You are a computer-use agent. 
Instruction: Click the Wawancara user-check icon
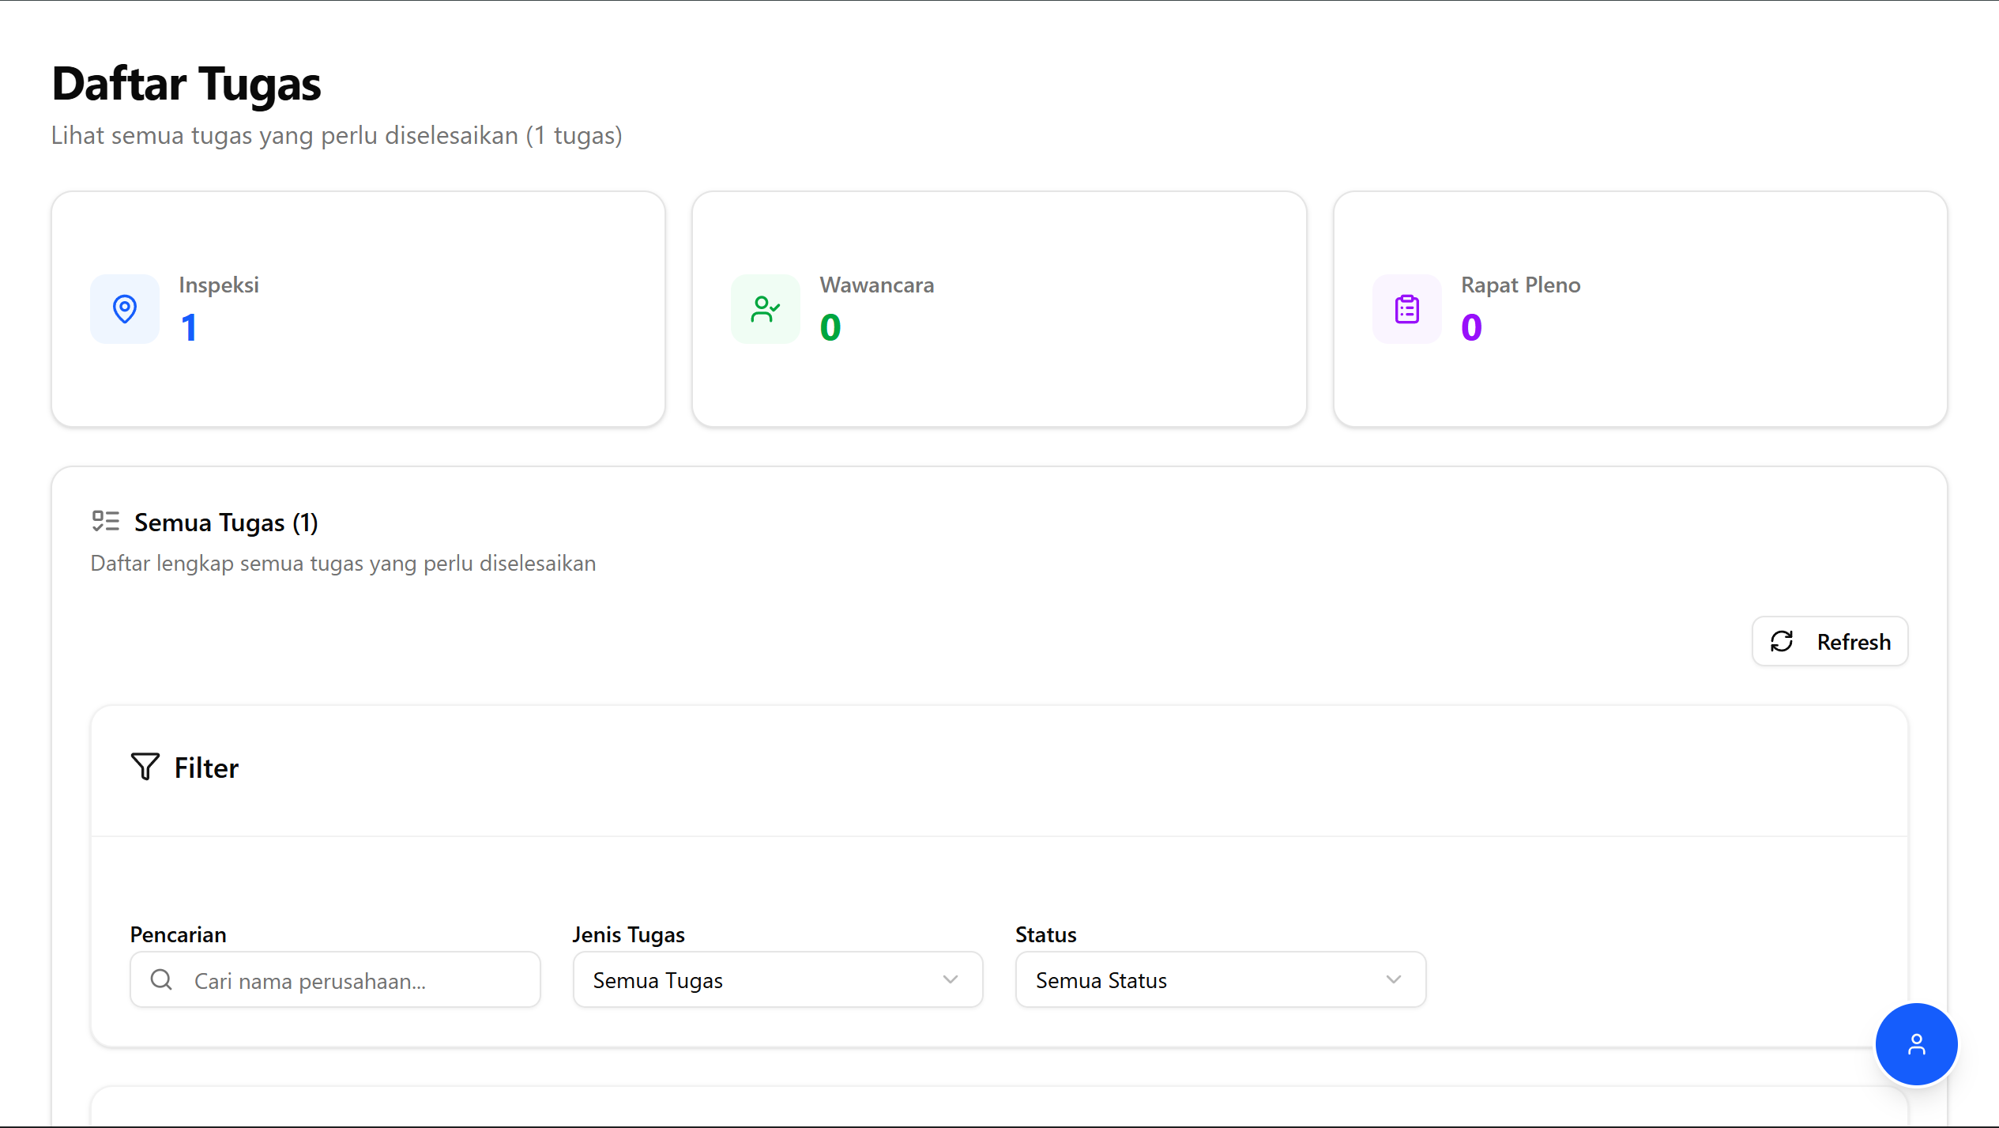click(x=765, y=309)
